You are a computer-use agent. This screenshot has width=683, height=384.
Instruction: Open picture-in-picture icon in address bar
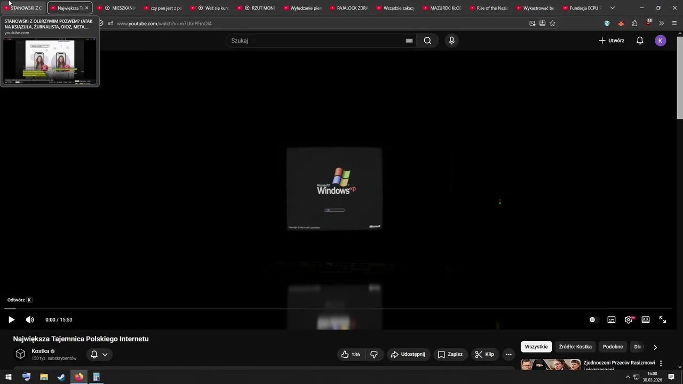533,23
